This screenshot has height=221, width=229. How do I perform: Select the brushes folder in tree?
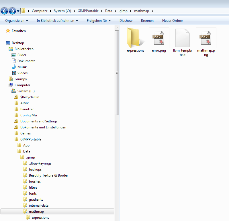pyautogui.click(x=35, y=181)
